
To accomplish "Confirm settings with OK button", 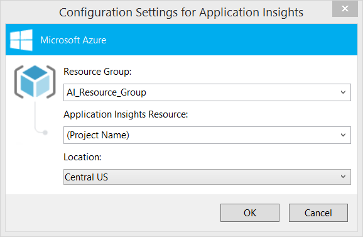I will pyautogui.click(x=250, y=212).
